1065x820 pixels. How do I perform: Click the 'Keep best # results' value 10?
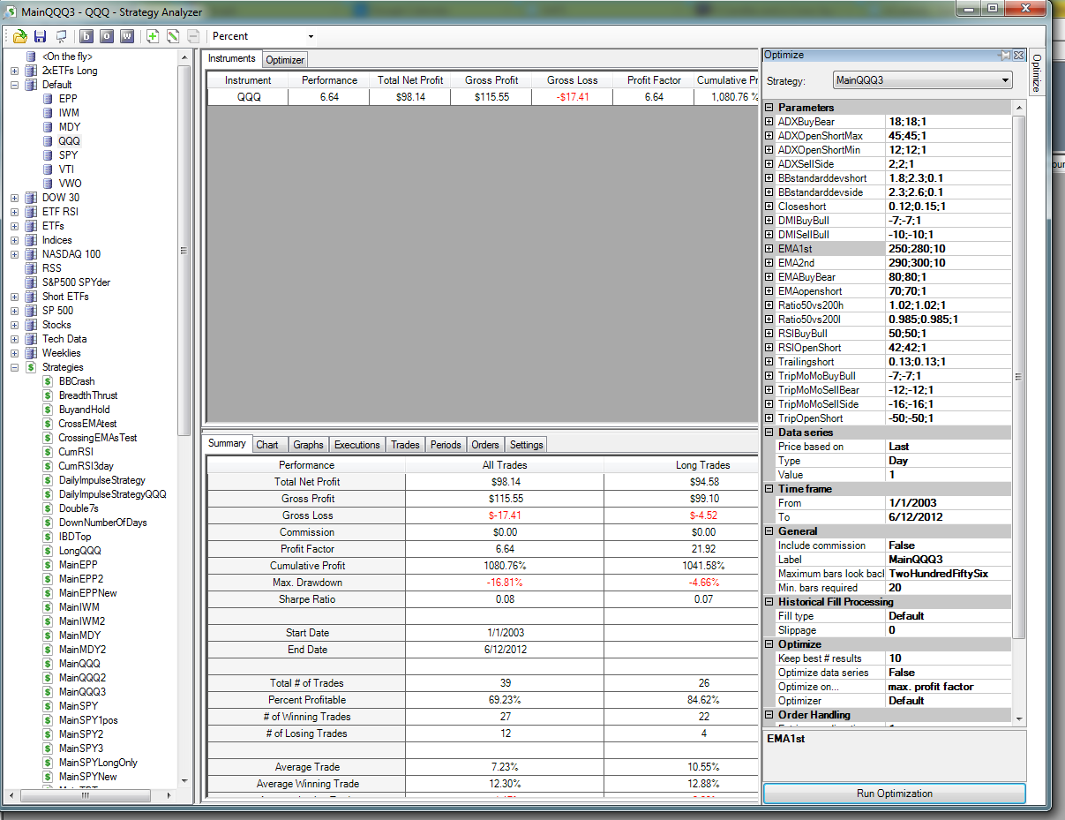[x=949, y=658]
